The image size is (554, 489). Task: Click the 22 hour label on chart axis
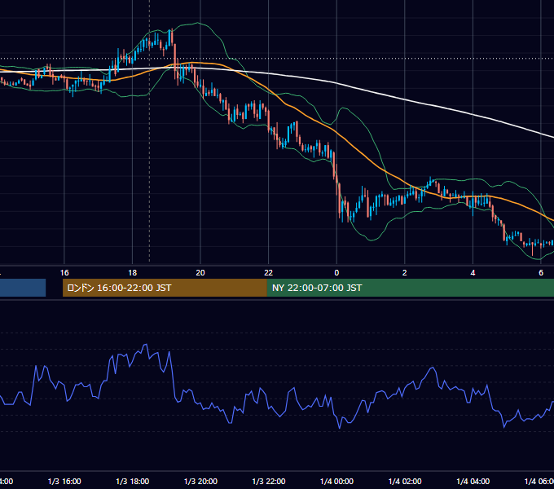(269, 273)
